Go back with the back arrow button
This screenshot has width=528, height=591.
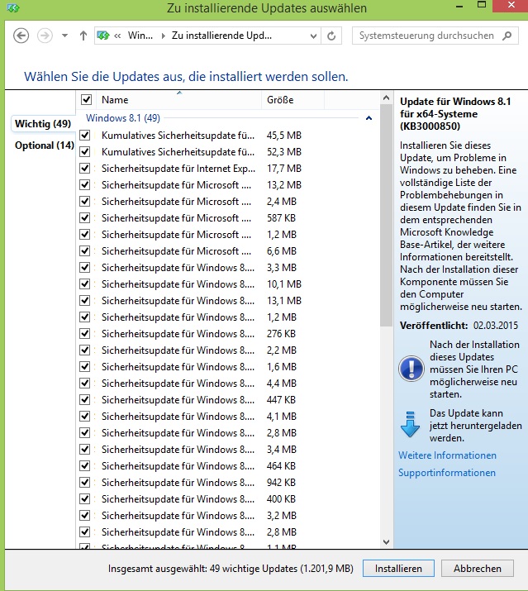[21, 36]
